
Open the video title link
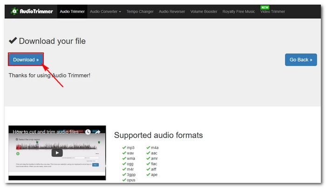(47, 132)
